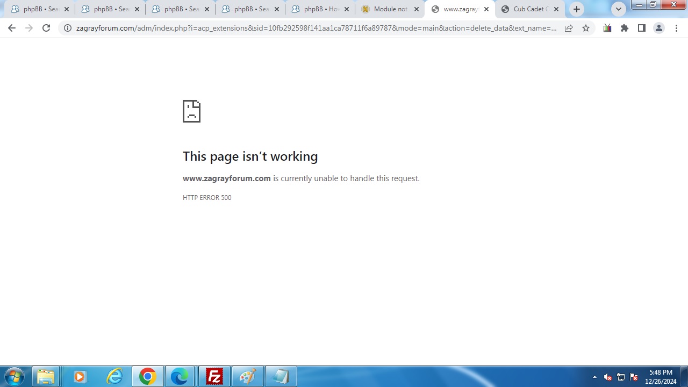Open the Chrome profile avatar icon
Image resolution: width=688 pixels, height=387 pixels.
click(x=658, y=28)
